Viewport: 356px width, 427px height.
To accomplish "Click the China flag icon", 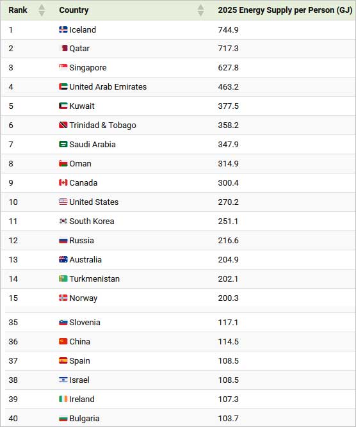I will pyautogui.click(x=63, y=341).
